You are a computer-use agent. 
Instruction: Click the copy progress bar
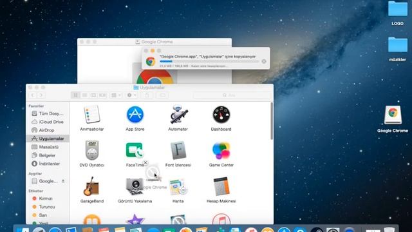[209, 61]
